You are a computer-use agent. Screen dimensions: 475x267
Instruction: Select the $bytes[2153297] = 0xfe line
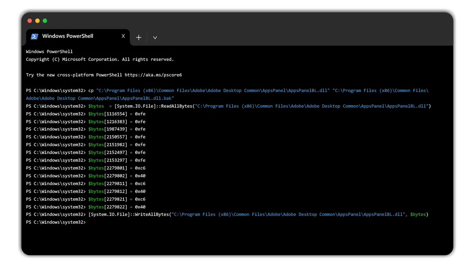pyautogui.click(x=117, y=160)
